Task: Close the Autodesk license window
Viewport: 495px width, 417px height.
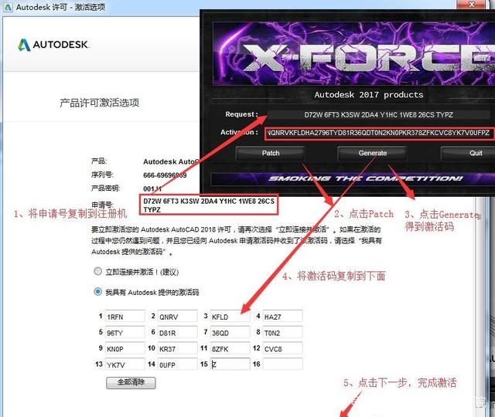Action: click(472, 4)
